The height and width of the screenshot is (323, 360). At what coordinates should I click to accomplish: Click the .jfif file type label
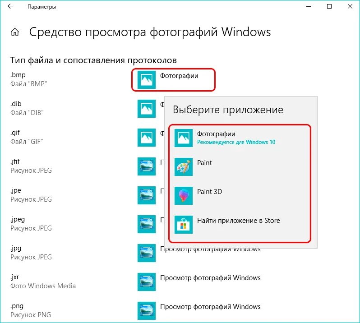[x=15, y=161]
